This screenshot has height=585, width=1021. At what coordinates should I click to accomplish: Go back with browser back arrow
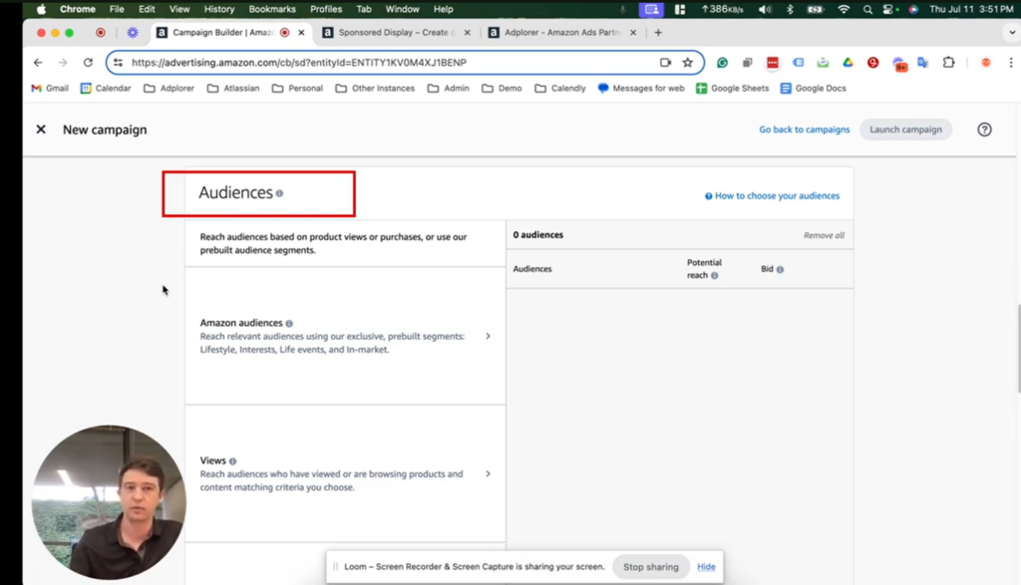[x=38, y=63]
